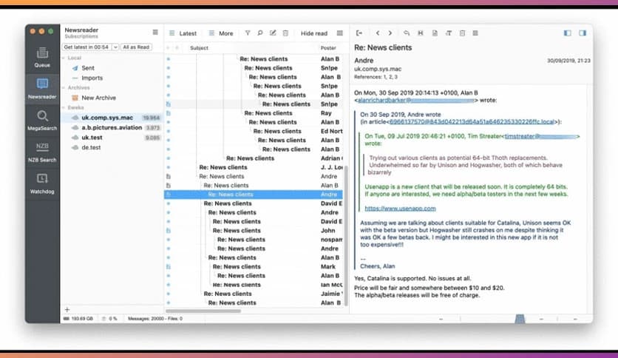Toggle right panel layout icon
Screen dimensions: 618x358
(583, 33)
